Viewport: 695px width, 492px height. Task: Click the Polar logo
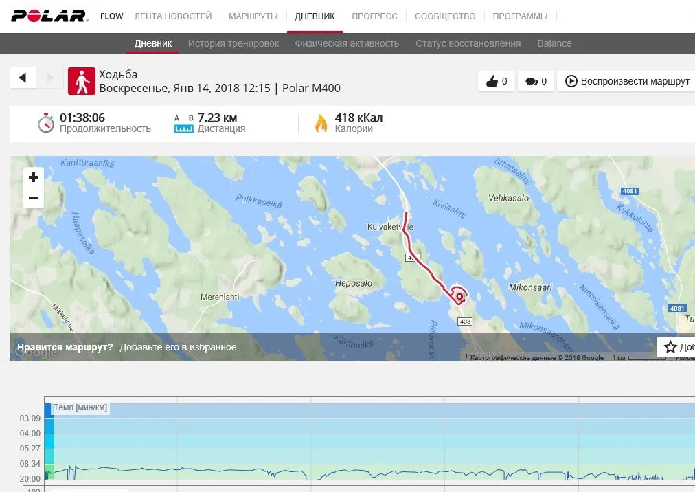[49, 16]
